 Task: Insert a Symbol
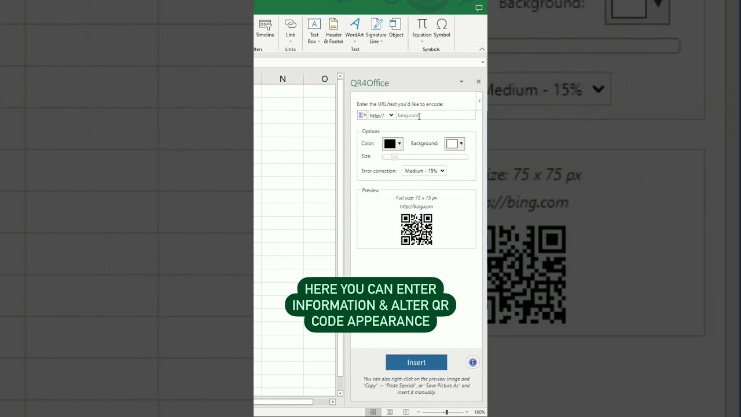click(442, 29)
